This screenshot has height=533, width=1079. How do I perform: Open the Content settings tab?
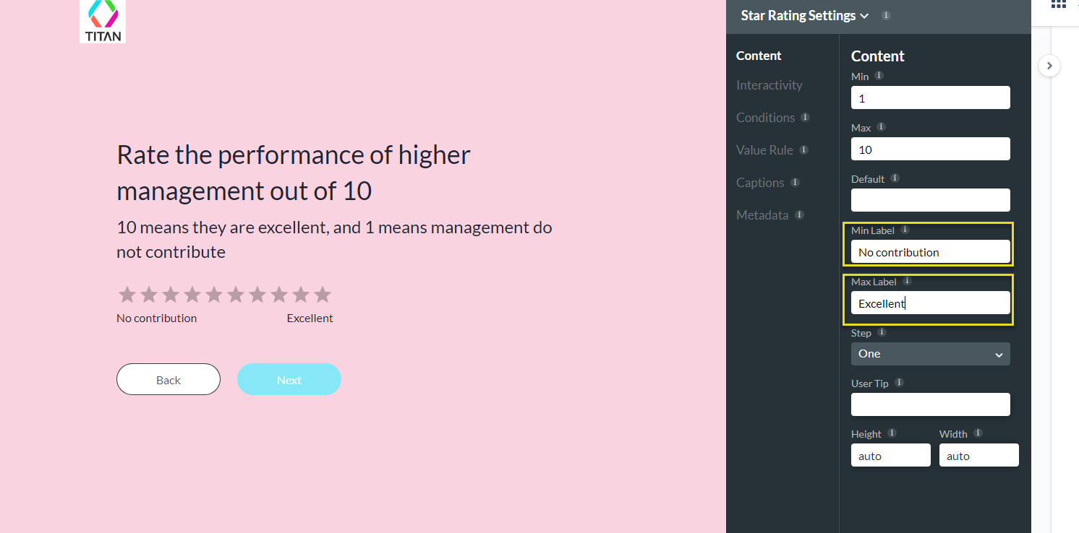pyautogui.click(x=759, y=56)
